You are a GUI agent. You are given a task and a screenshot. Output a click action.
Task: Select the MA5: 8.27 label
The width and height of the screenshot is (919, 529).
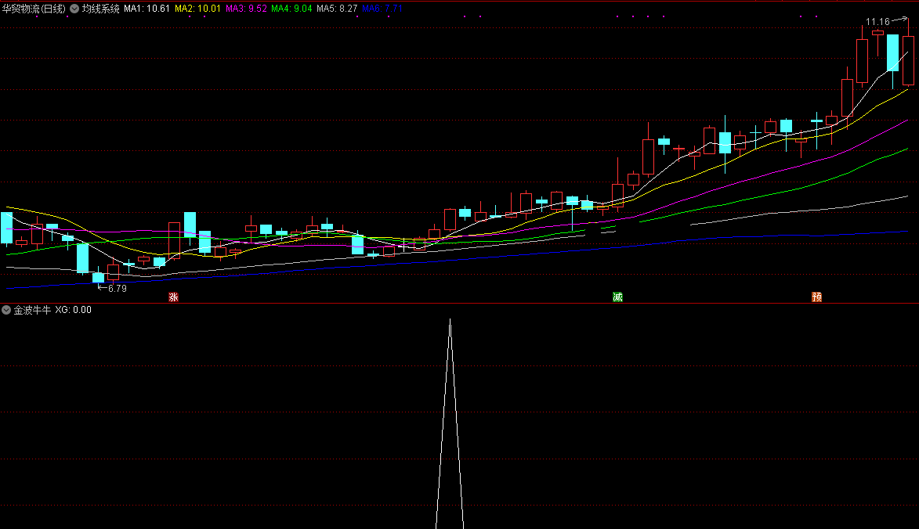point(337,9)
